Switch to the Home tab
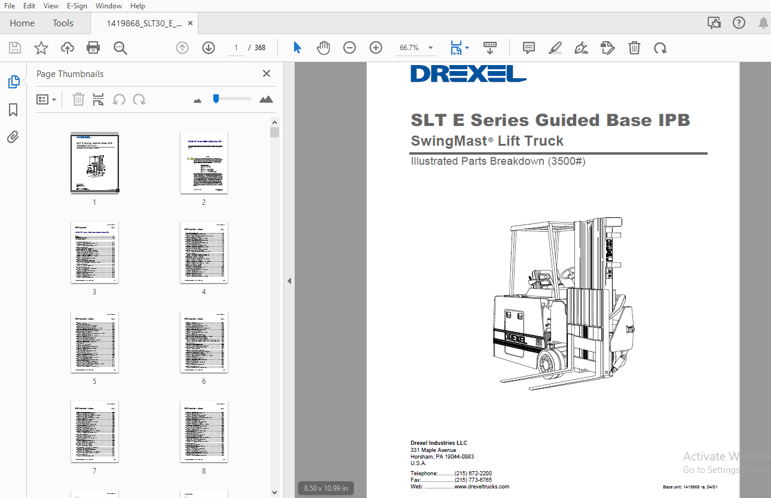771x498 pixels. (22, 23)
